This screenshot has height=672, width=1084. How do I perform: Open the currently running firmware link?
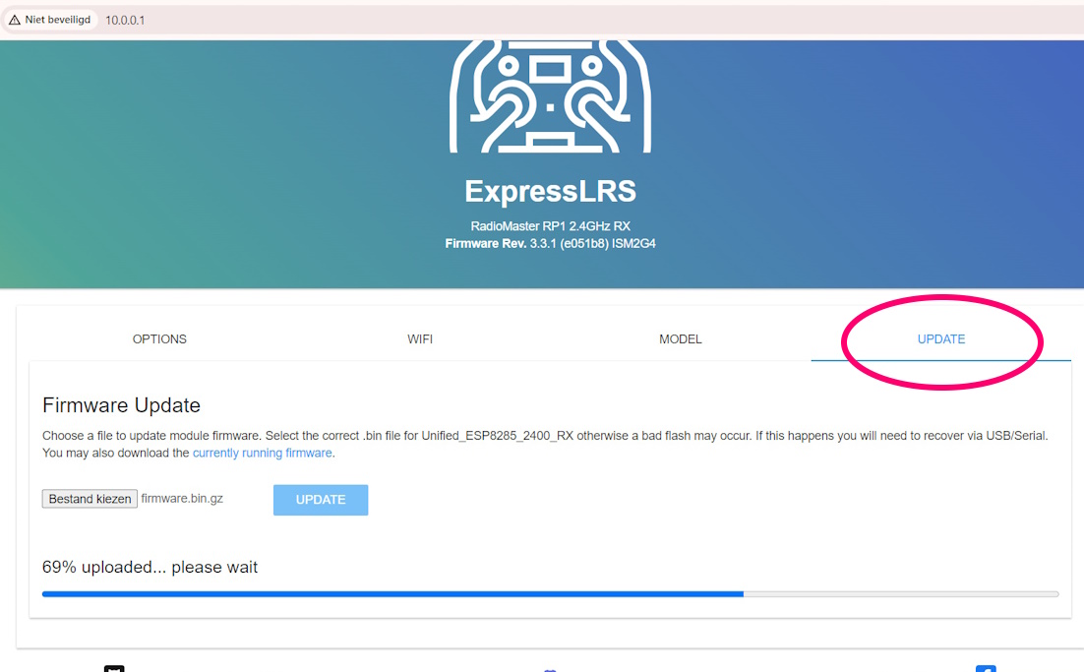coord(262,453)
